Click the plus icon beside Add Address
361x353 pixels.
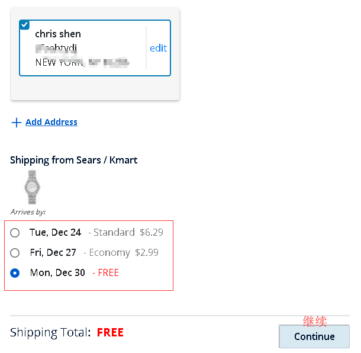[16, 123]
